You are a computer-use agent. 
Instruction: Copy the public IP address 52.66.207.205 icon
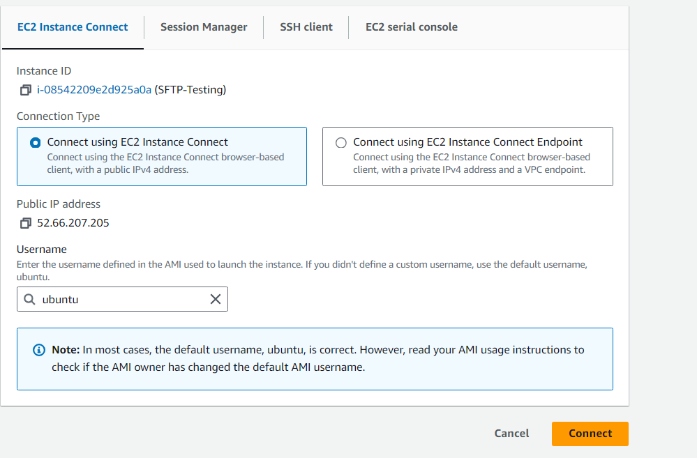coord(25,223)
